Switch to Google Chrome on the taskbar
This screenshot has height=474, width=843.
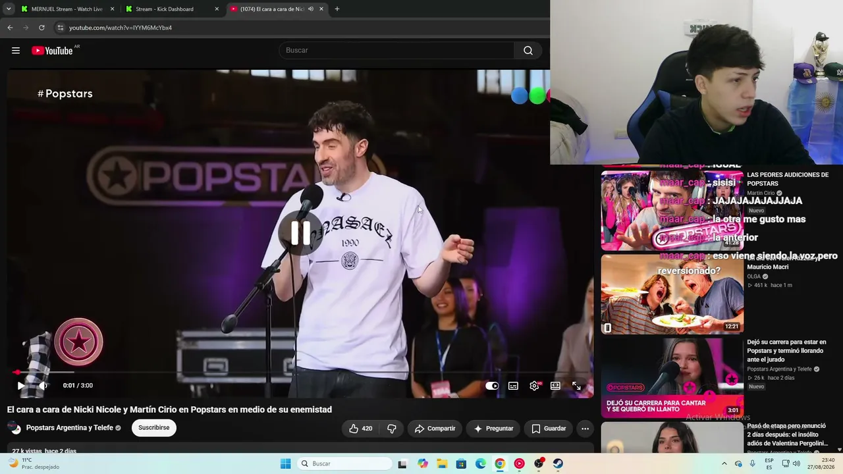(500, 464)
